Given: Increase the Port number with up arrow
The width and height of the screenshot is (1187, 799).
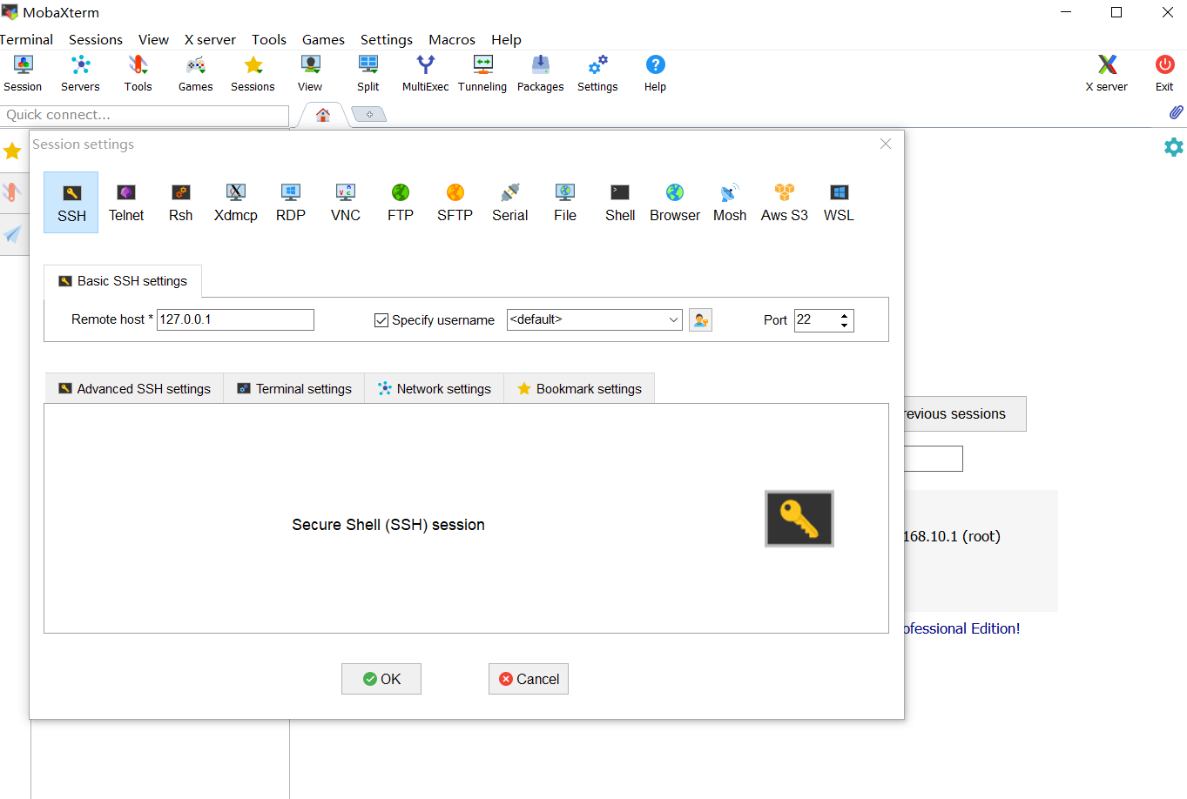Looking at the screenshot, I should pyautogui.click(x=844, y=315).
